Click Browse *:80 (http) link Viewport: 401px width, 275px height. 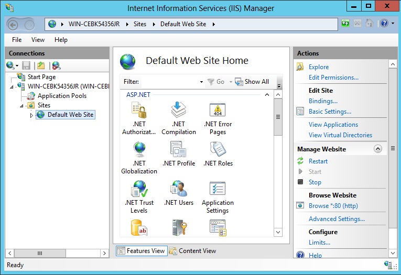click(333, 206)
